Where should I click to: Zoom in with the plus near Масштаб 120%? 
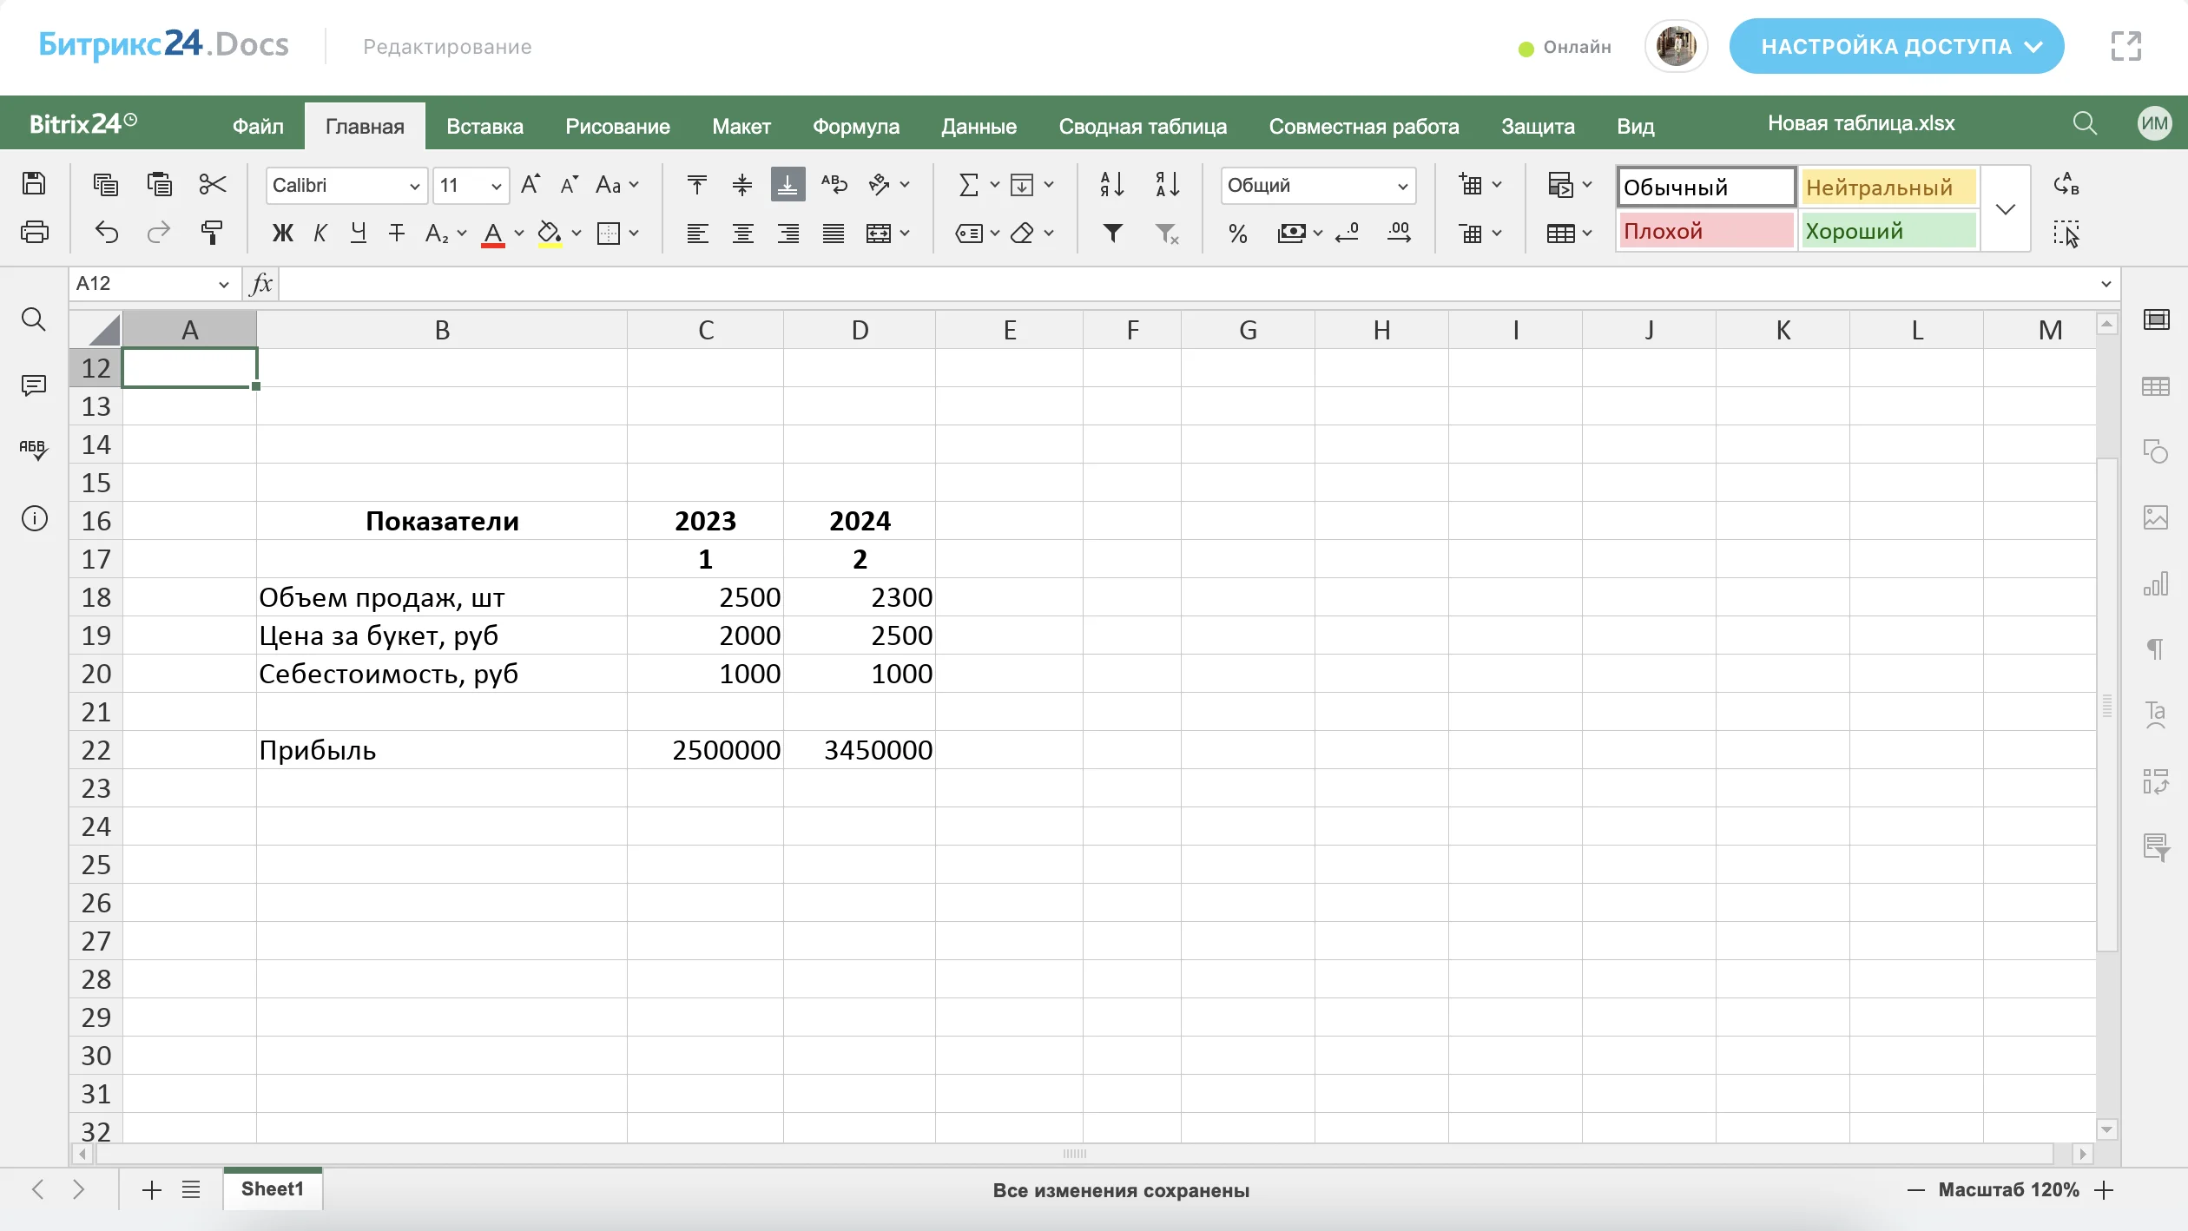2104,1190
